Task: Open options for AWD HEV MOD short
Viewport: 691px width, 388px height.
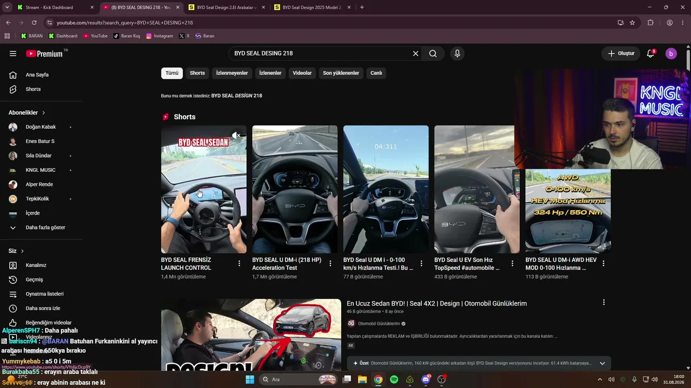Action: pos(604,264)
